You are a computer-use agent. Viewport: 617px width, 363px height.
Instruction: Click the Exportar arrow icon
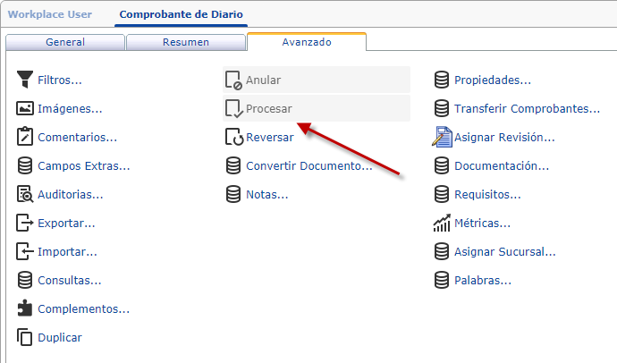pos(25,223)
